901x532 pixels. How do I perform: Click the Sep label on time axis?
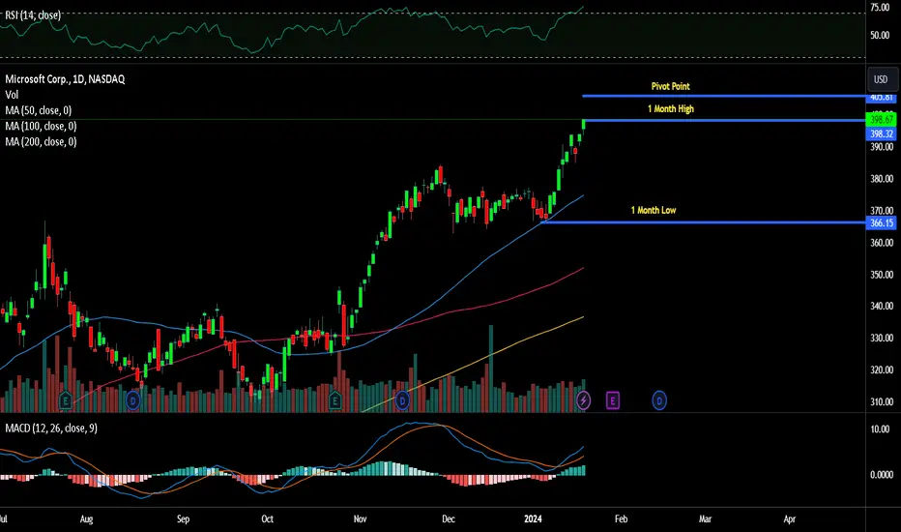click(x=183, y=518)
